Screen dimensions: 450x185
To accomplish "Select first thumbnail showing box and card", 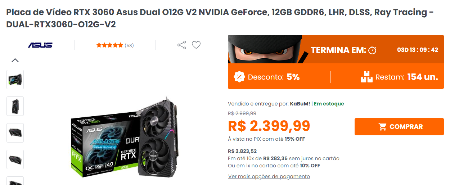I will (15, 80).
